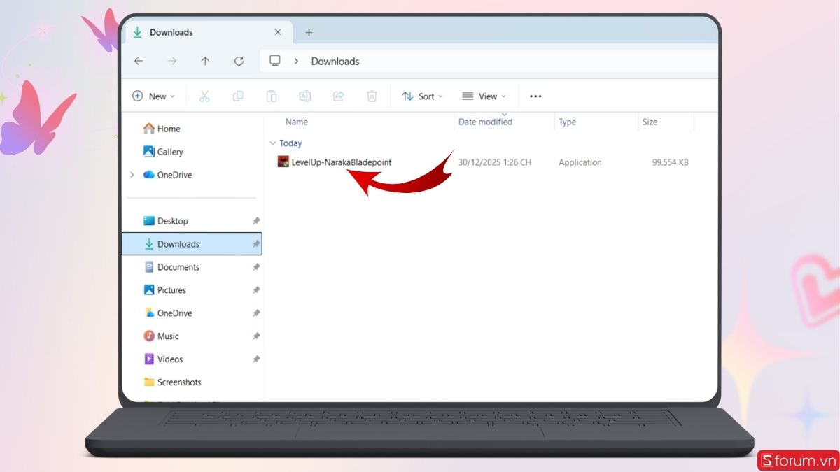Image resolution: width=840 pixels, height=472 pixels.
Task: Click the date 30/12/2025 1:26 CH
Action: tap(495, 162)
